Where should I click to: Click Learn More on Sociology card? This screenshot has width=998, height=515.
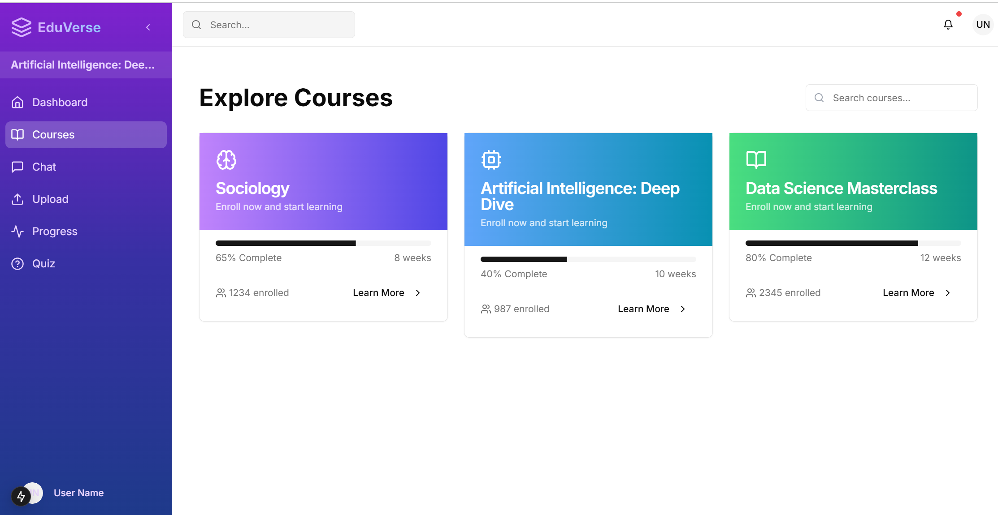click(378, 293)
